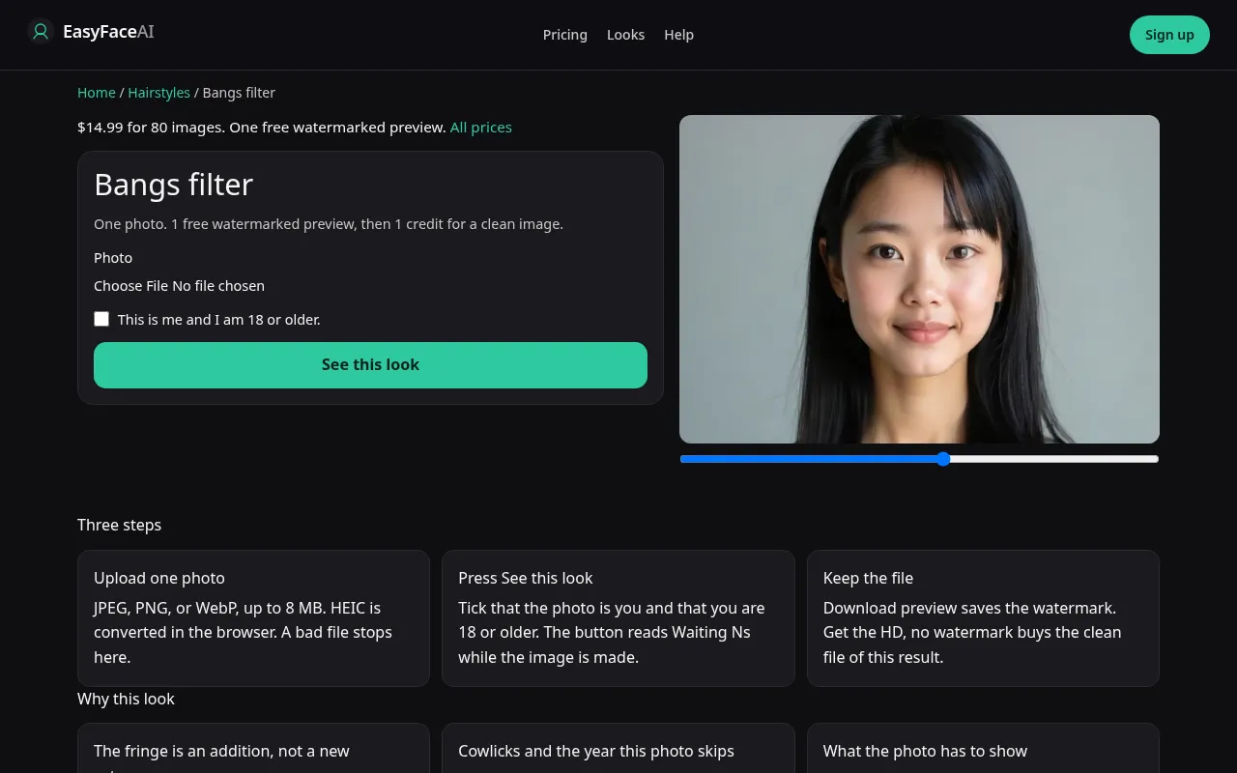Image resolution: width=1237 pixels, height=773 pixels.
Task: Open the Pricing menu item
Action: pos(565,35)
